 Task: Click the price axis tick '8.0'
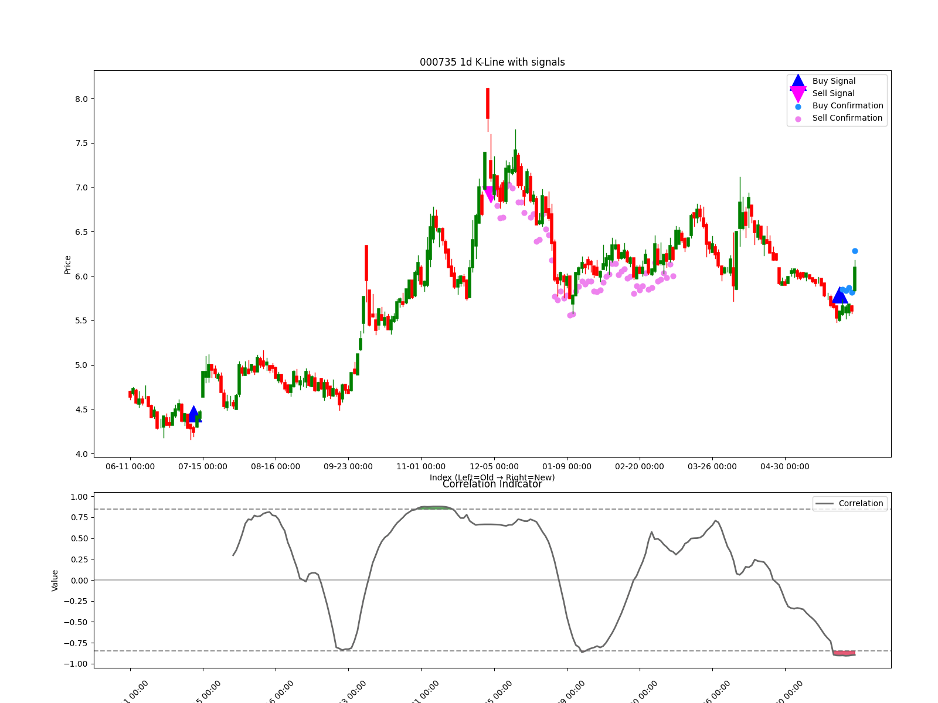click(x=81, y=99)
